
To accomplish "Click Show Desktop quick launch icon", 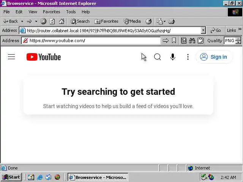I will (31, 177).
